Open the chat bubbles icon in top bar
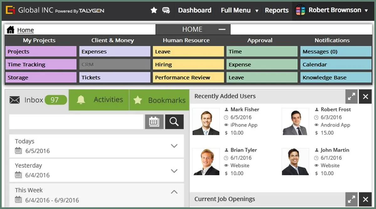The height and width of the screenshot is (209, 376). 166,10
